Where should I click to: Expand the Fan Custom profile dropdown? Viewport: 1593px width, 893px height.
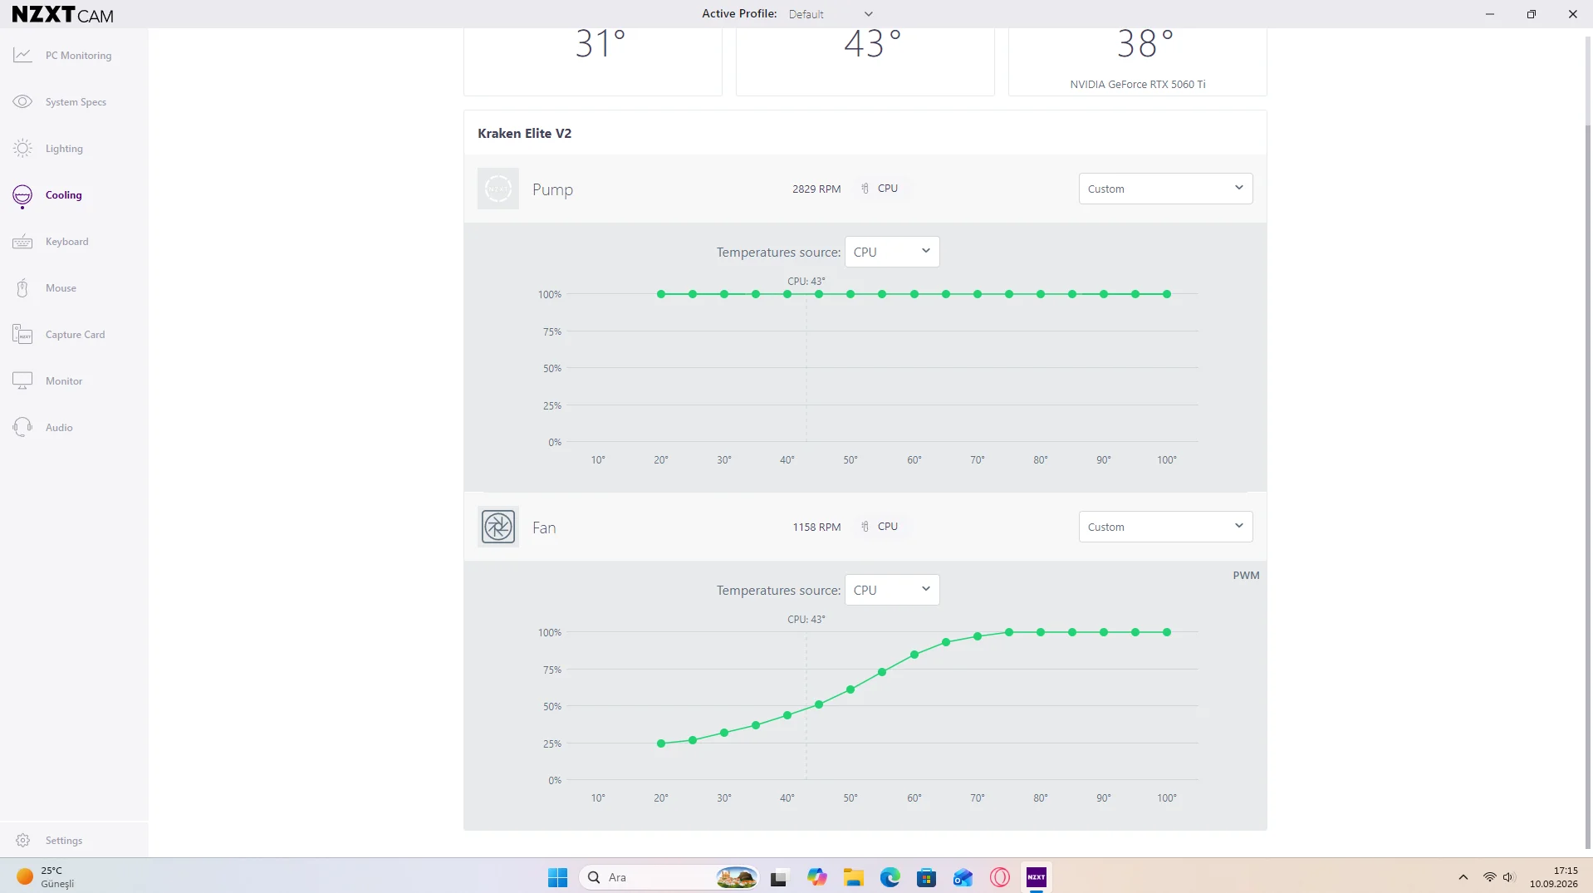coord(1165,527)
